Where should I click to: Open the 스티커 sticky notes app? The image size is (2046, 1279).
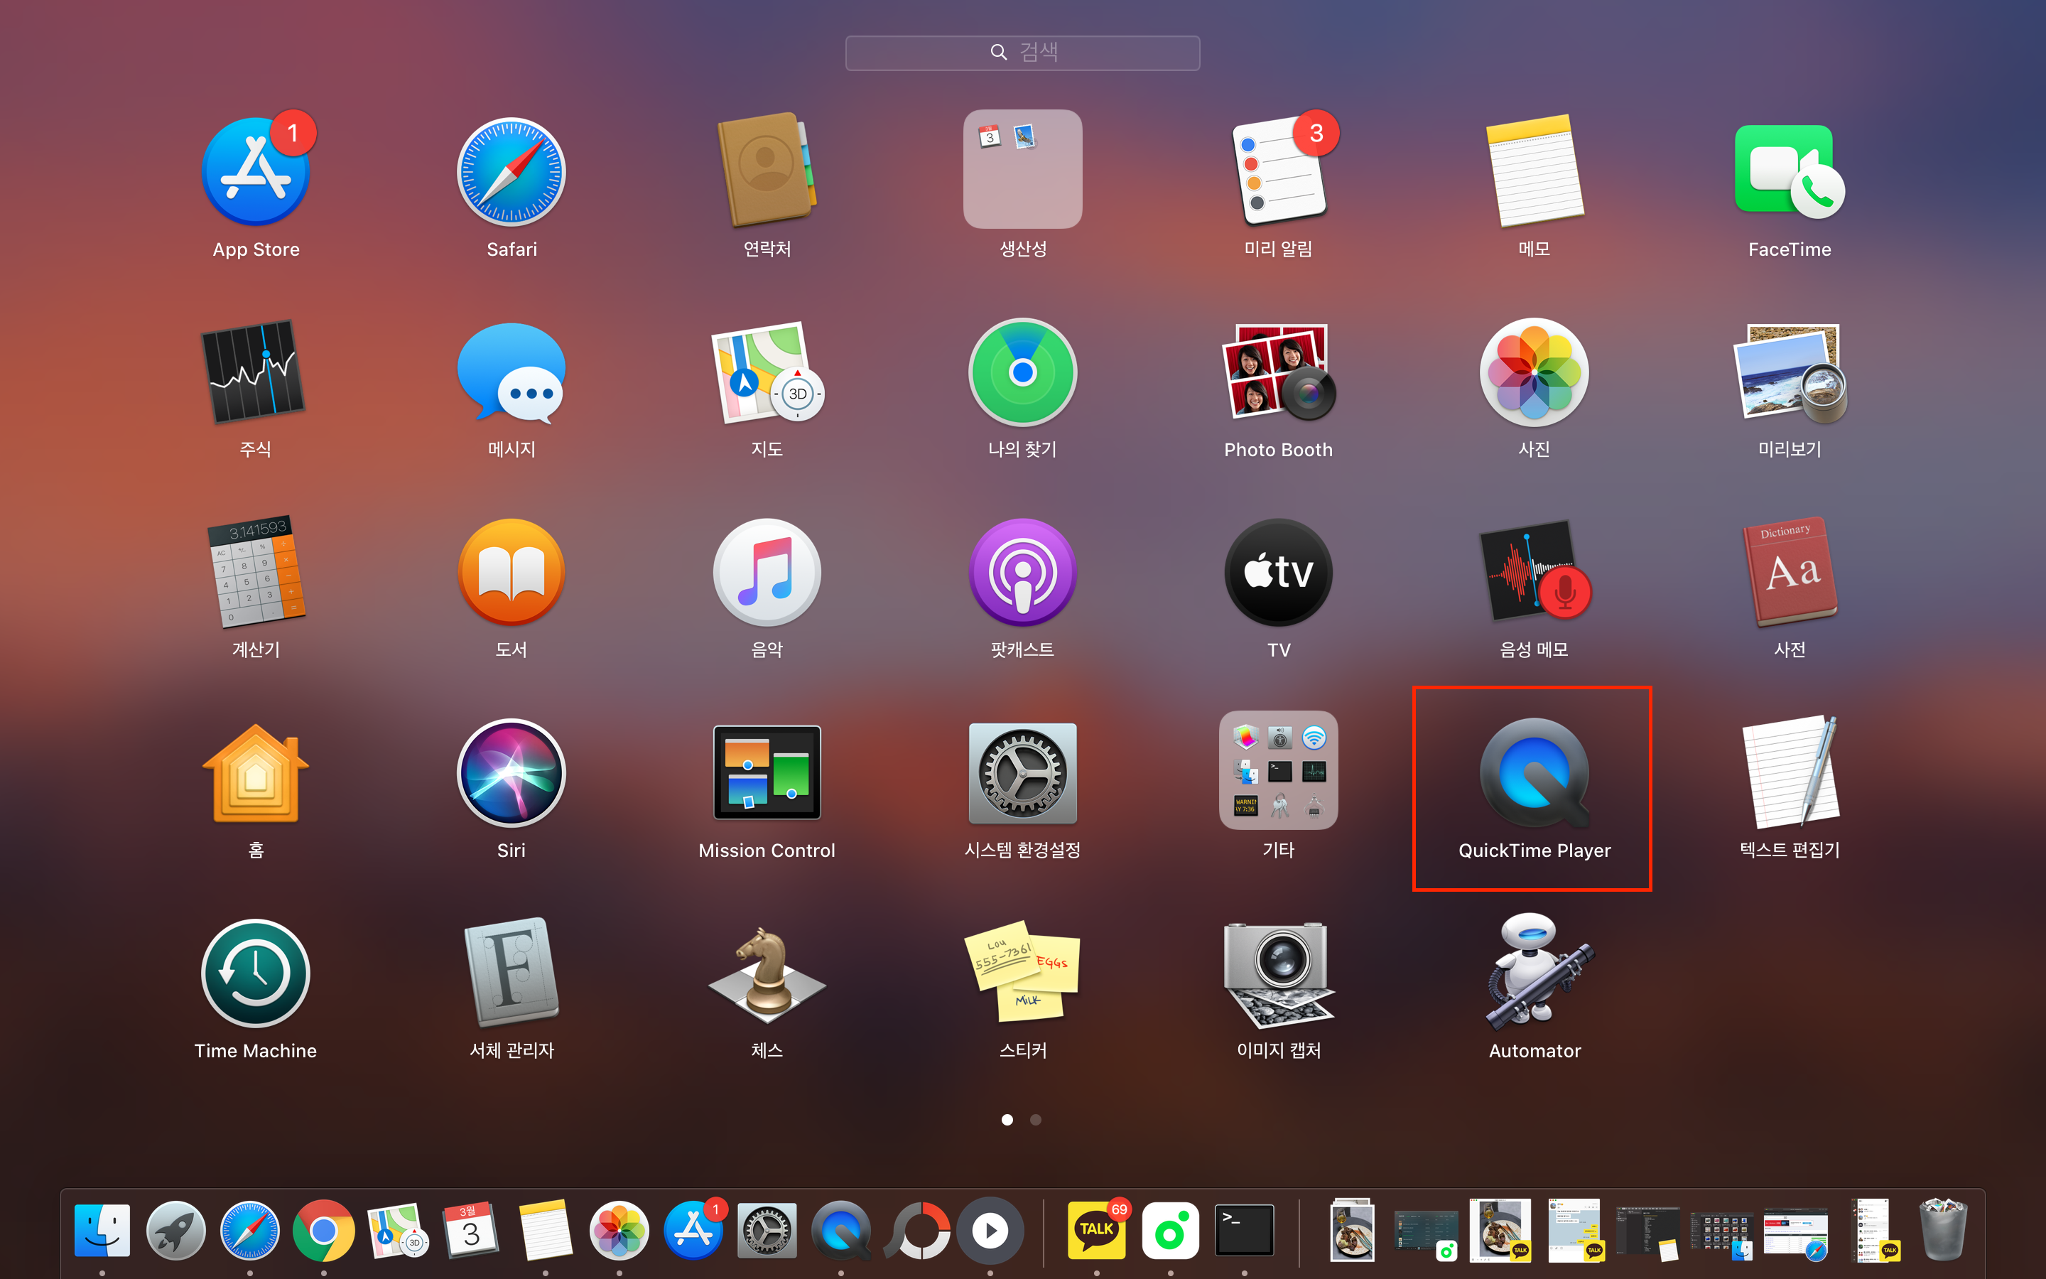point(1022,973)
